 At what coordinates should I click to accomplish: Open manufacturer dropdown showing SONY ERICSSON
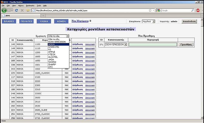pos(116,44)
